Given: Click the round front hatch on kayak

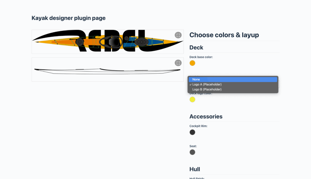Looking at the screenshot, I should (x=80, y=42).
